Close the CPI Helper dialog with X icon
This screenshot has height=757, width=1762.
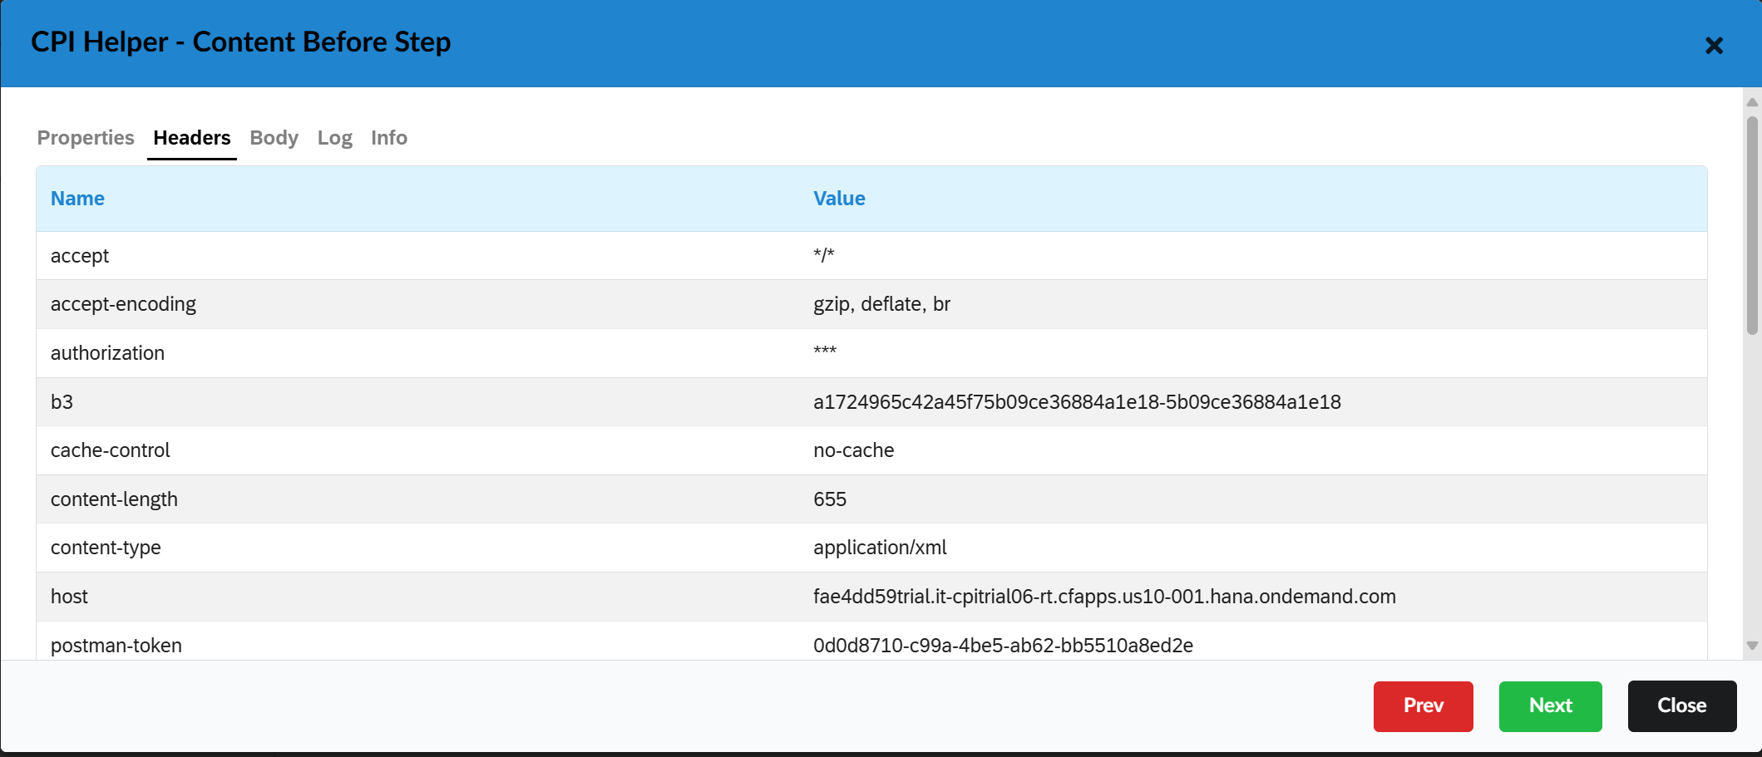tap(1714, 46)
